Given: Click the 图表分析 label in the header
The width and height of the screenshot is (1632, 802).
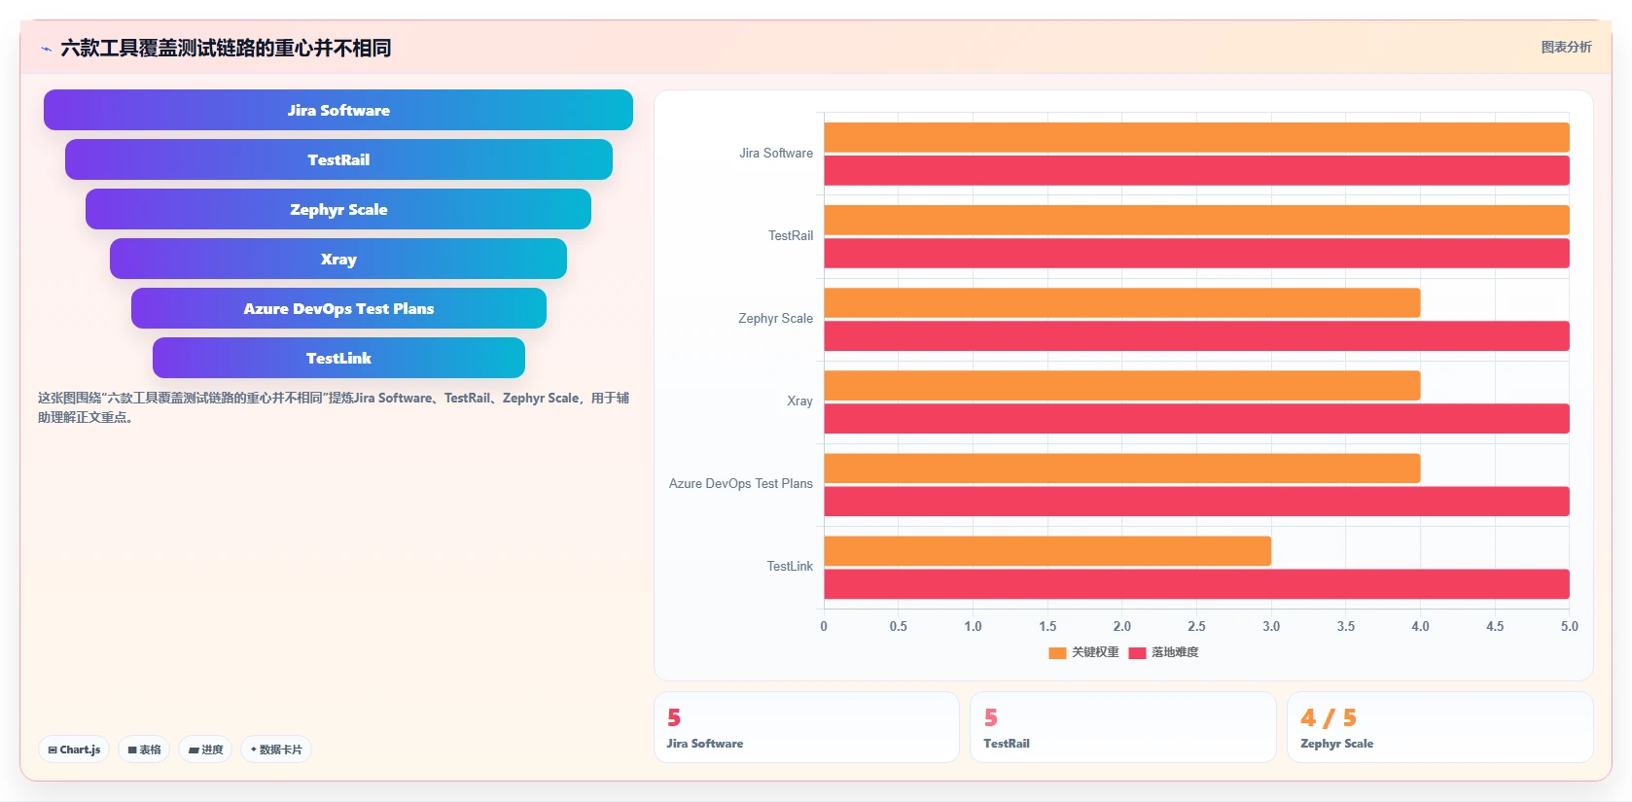Looking at the screenshot, I should pos(1566,47).
